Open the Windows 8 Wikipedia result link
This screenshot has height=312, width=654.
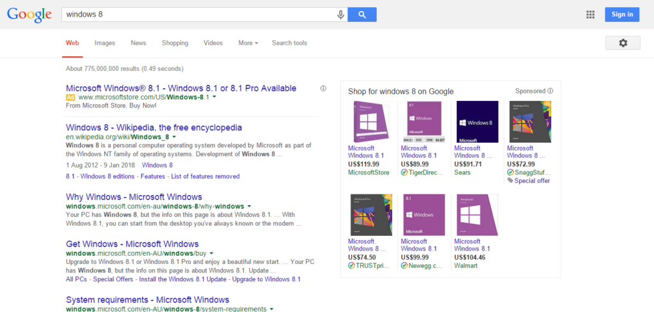153,127
